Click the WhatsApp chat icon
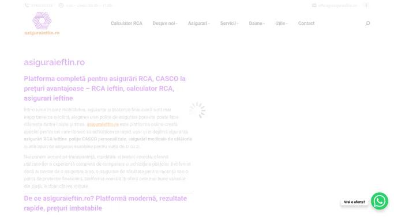This screenshot has width=394, height=221. [380, 201]
